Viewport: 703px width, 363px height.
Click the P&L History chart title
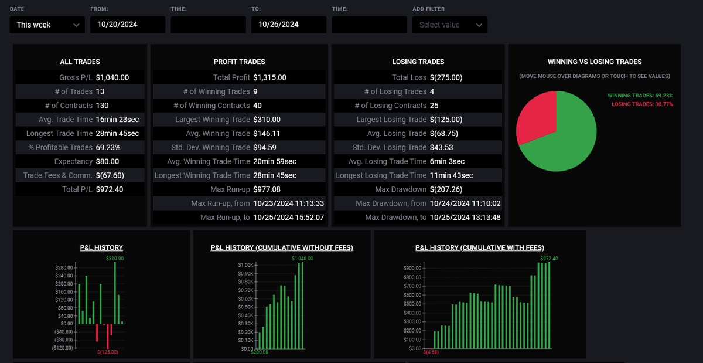pyautogui.click(x=101, y=248)
